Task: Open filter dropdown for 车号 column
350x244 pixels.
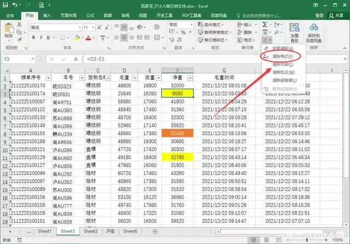Action: click(82, 78)
